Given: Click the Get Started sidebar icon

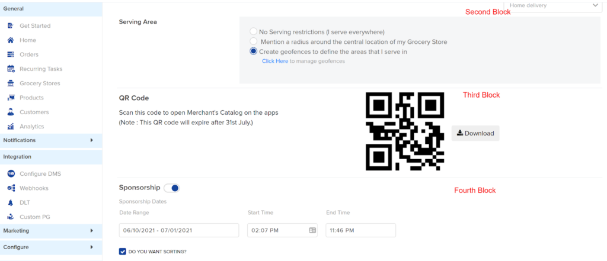Looking at the screenshot, I should pyautogui.click(x=11, y=25).
